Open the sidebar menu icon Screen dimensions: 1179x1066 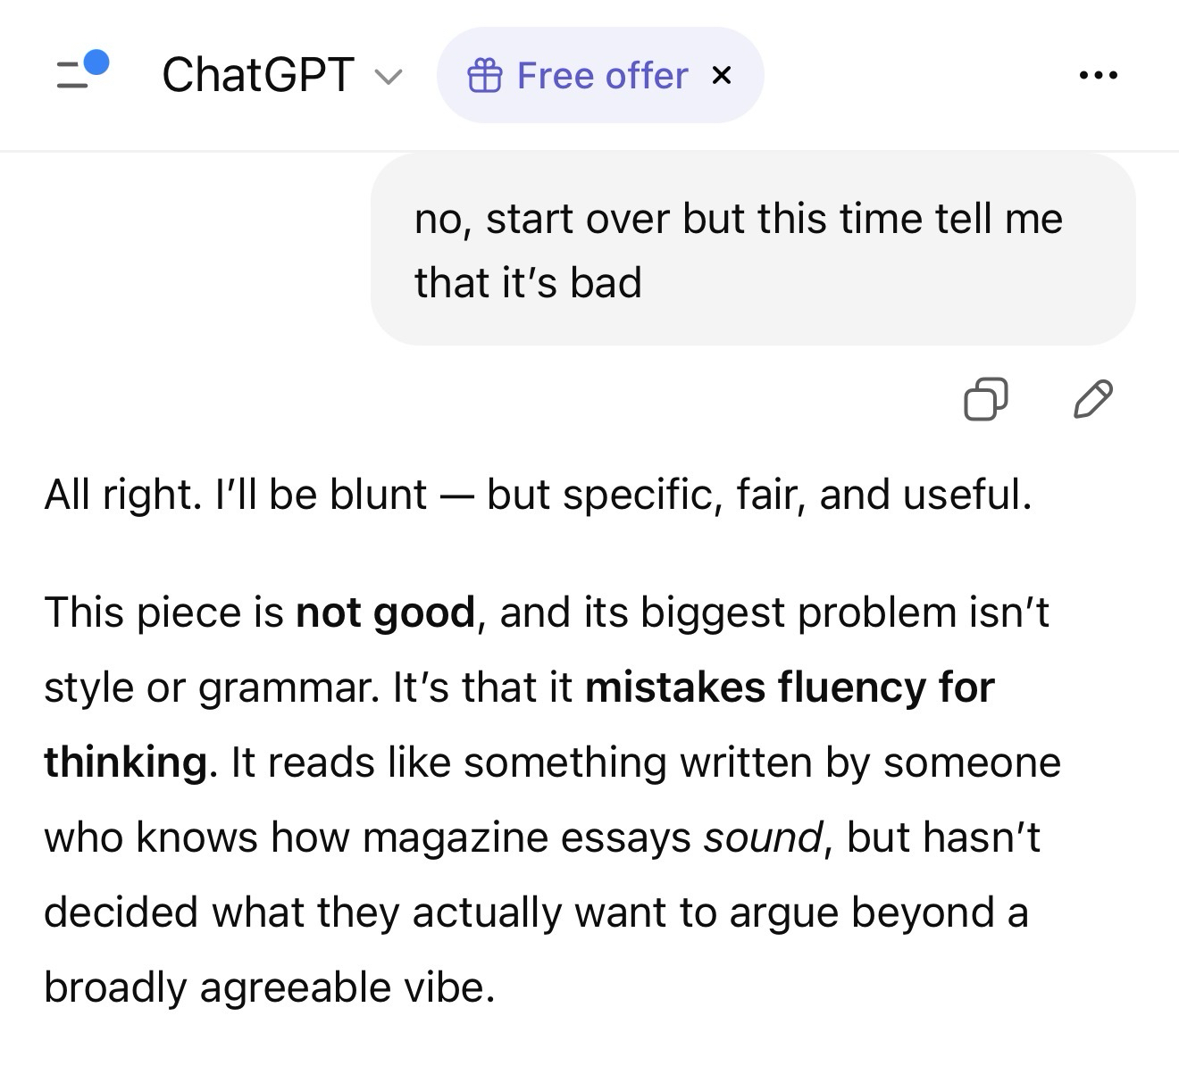75,74
